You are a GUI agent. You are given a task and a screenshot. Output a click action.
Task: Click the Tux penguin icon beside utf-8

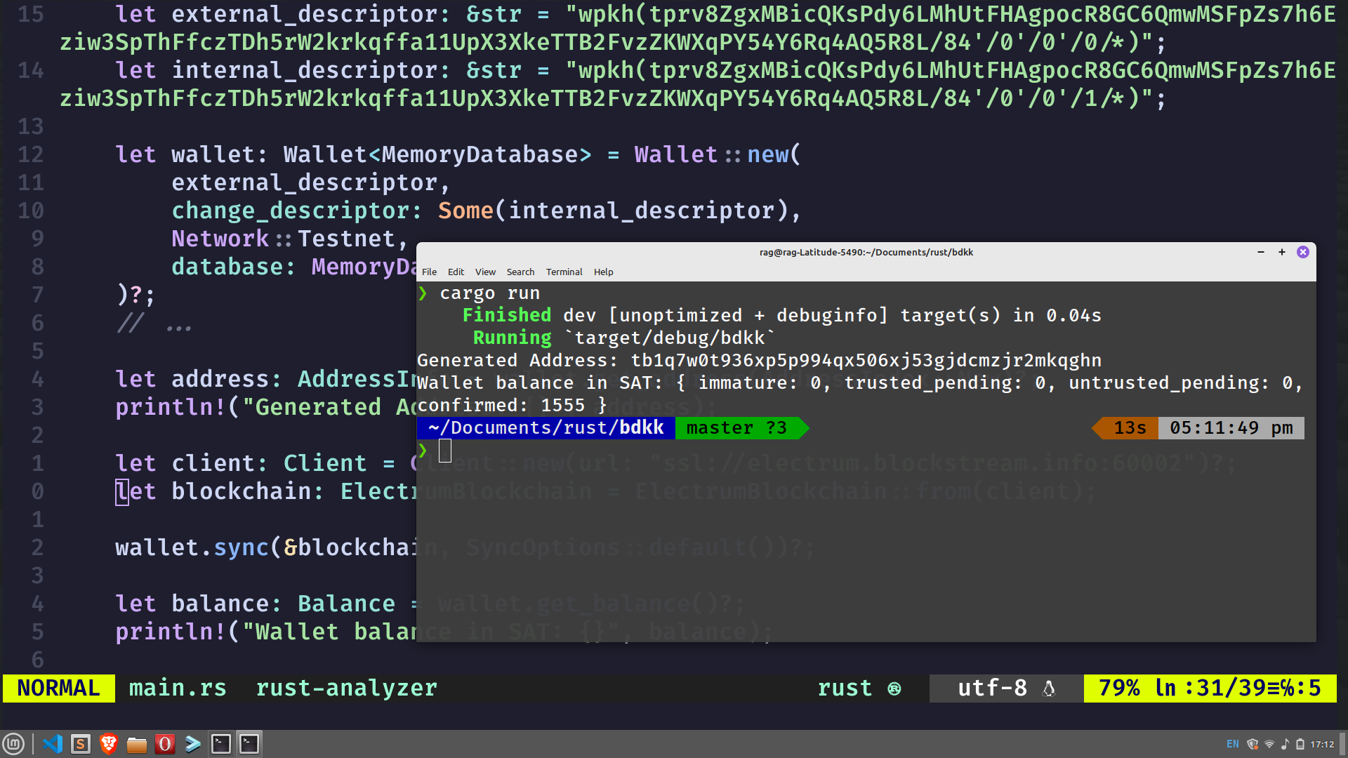coord(1050,689)
